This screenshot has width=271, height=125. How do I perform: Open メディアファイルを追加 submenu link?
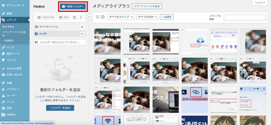click(x=14, y=34)
